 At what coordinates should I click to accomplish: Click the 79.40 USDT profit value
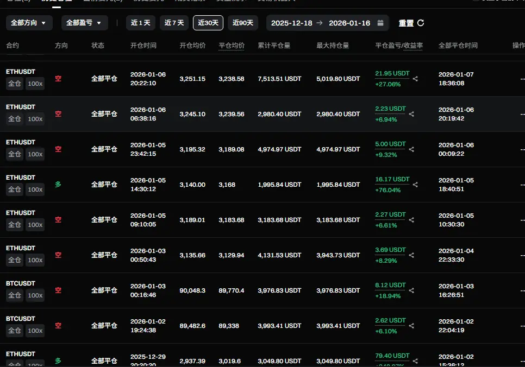coord(392,356)
